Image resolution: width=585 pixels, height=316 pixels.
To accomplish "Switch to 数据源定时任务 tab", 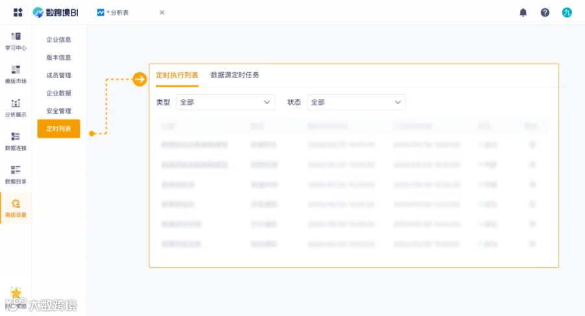I will click(x=235, y=75).
